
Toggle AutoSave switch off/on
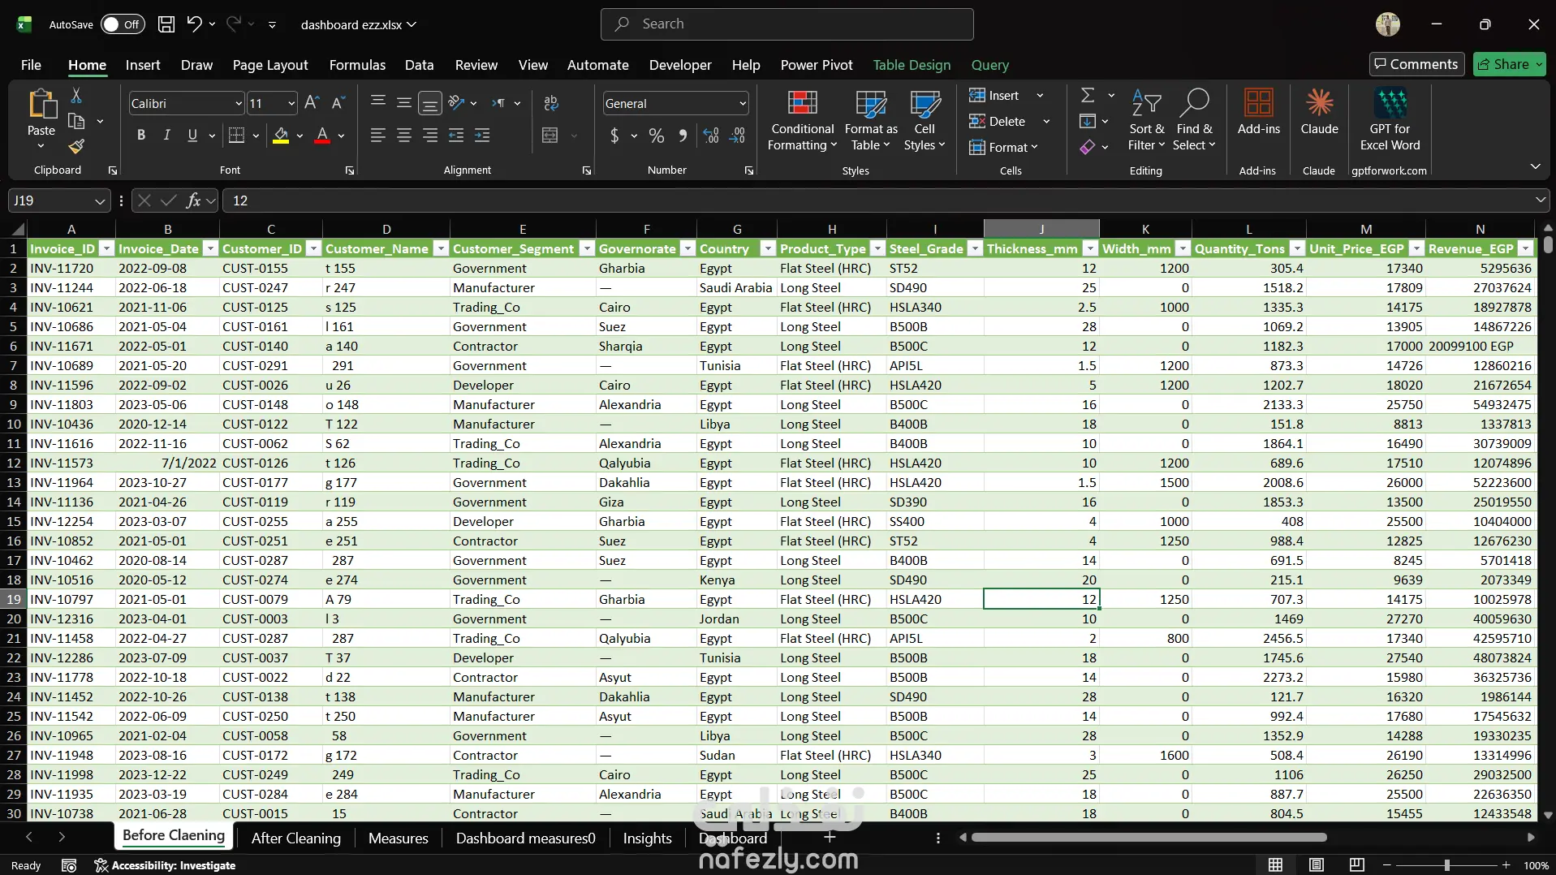coord(123,24)
